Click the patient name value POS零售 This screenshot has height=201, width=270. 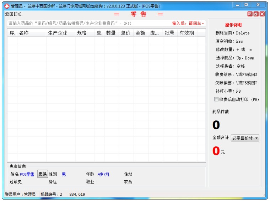coord(27,174)
